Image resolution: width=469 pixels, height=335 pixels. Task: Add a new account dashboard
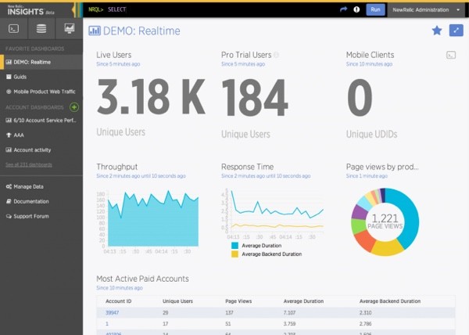coord(74,107)
